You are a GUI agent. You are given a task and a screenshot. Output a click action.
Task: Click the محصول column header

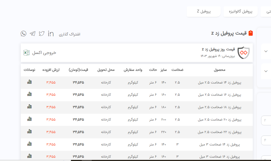point(219,70)
